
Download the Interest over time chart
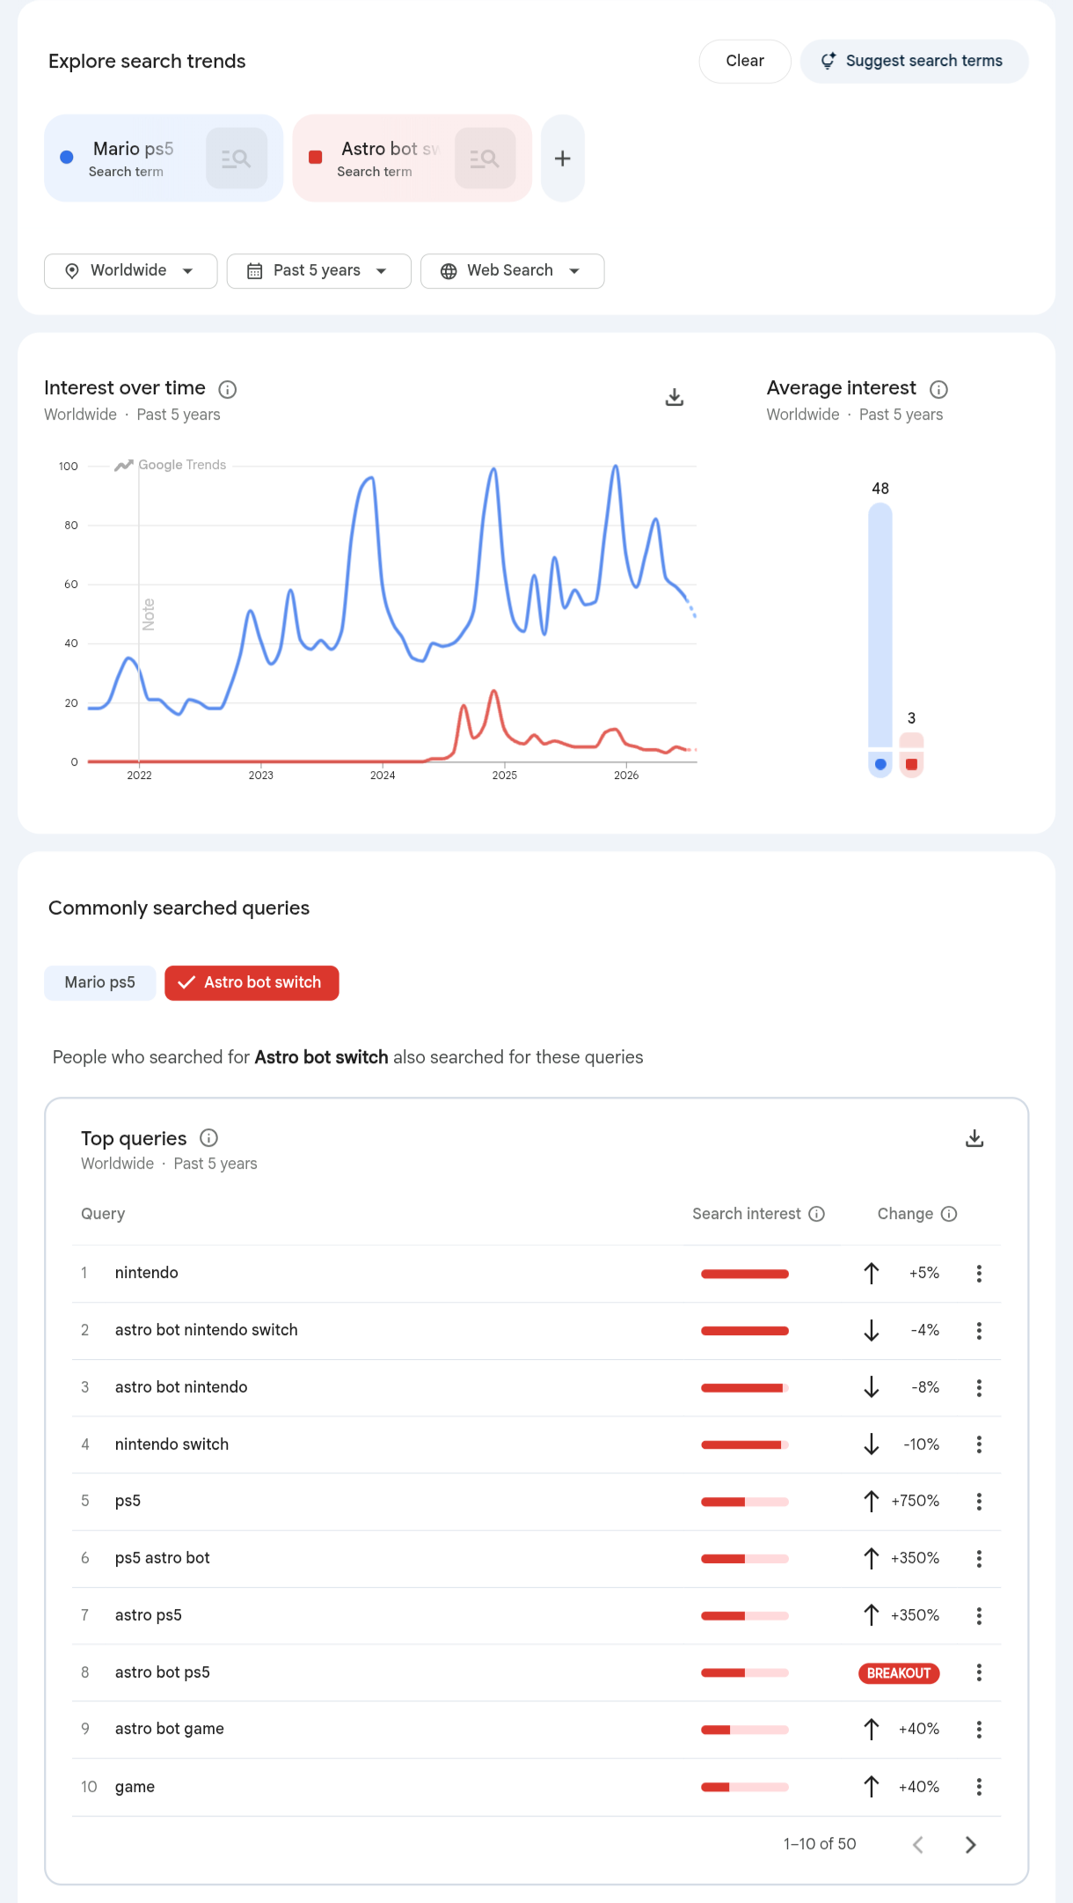coord(675,398)
